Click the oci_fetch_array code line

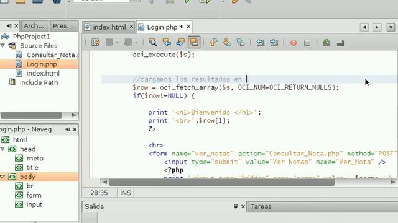(x=236, y=87)
